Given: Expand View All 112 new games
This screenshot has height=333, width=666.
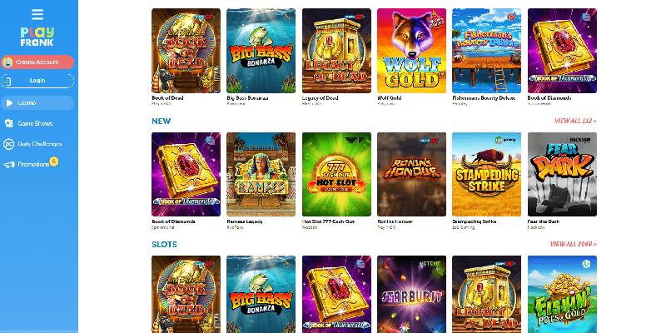Looking at the screenshot, I should 575,121.
